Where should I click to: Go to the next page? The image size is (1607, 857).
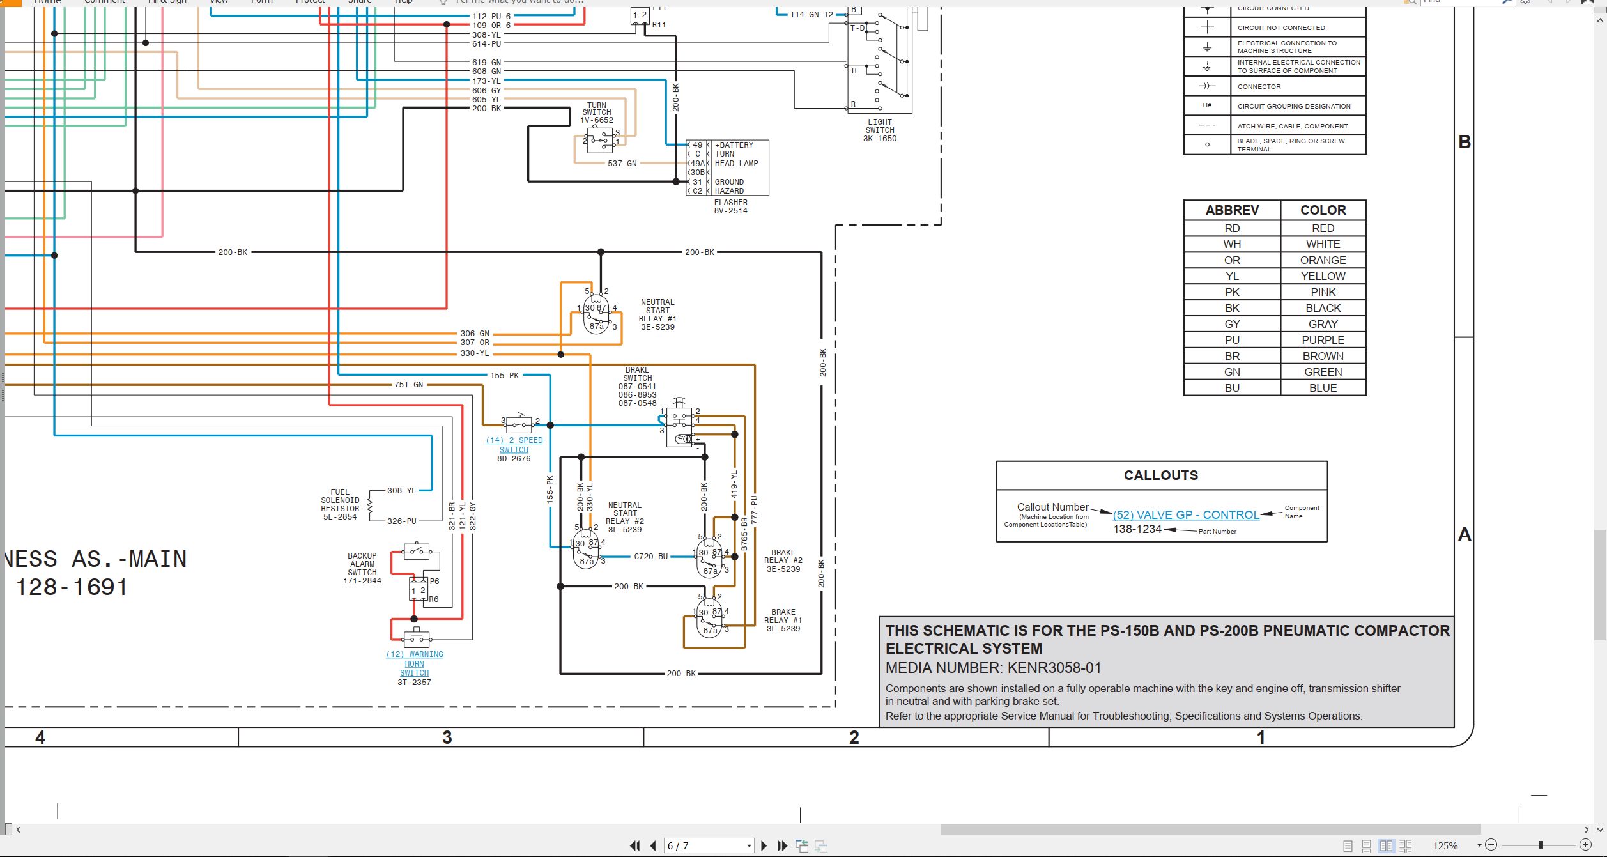point(764,845)
